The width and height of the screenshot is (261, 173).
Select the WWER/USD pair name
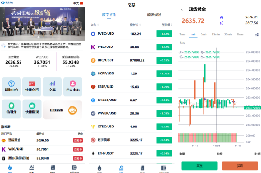pos(107,113)
